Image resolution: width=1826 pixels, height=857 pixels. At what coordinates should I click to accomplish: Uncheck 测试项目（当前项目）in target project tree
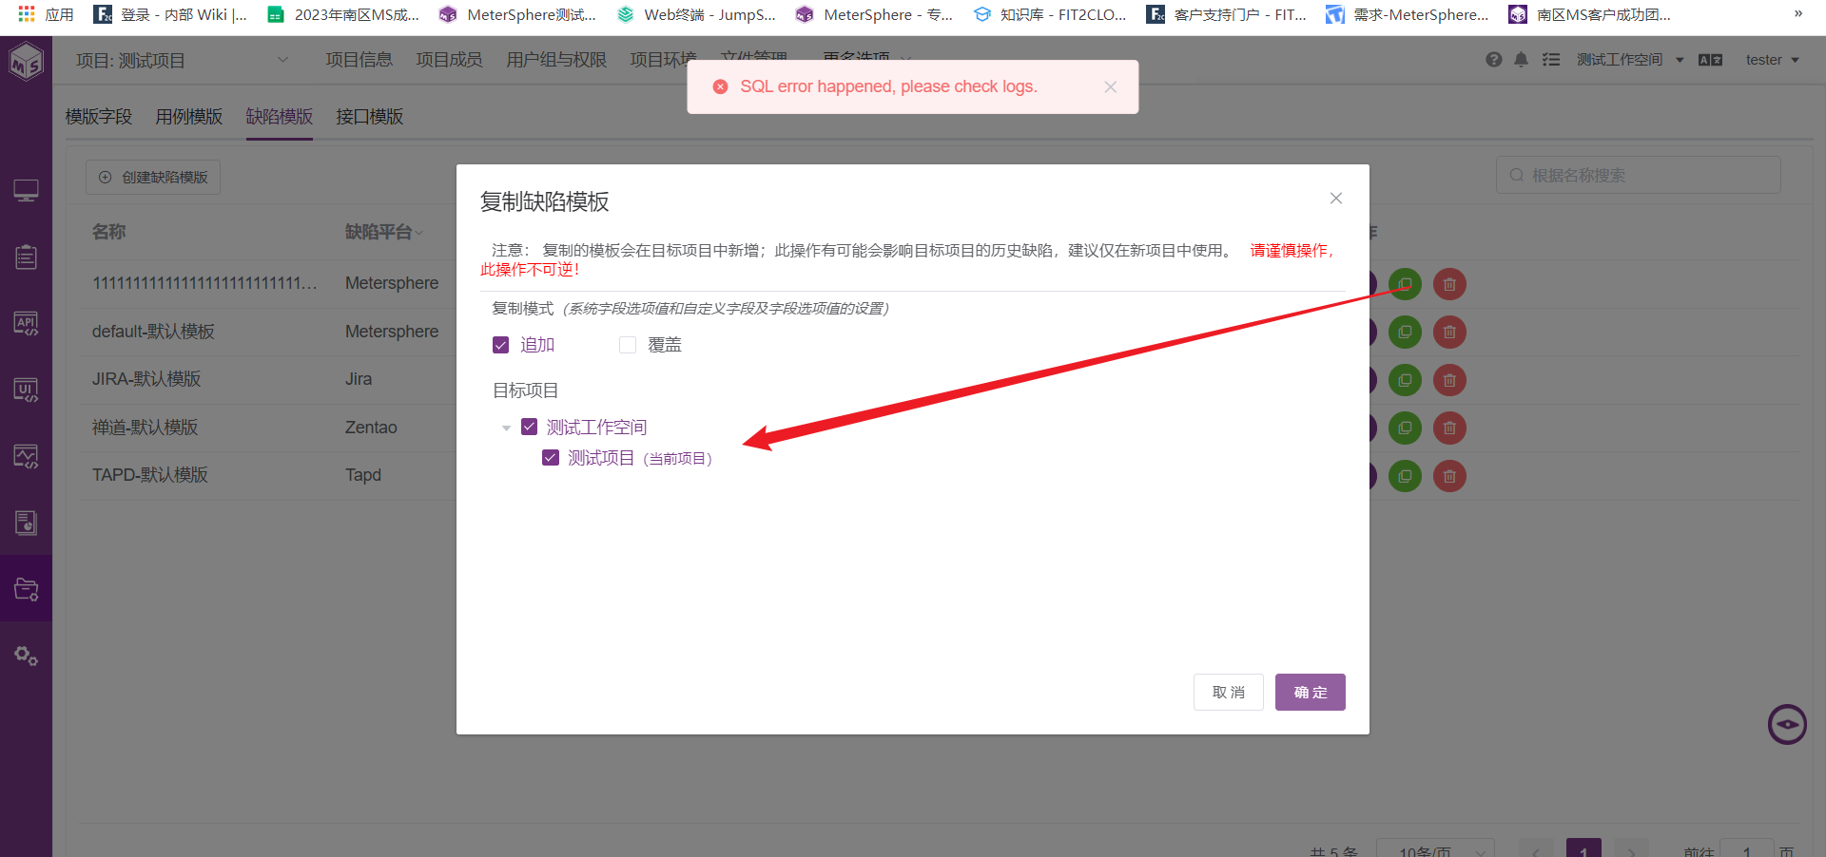551,457
